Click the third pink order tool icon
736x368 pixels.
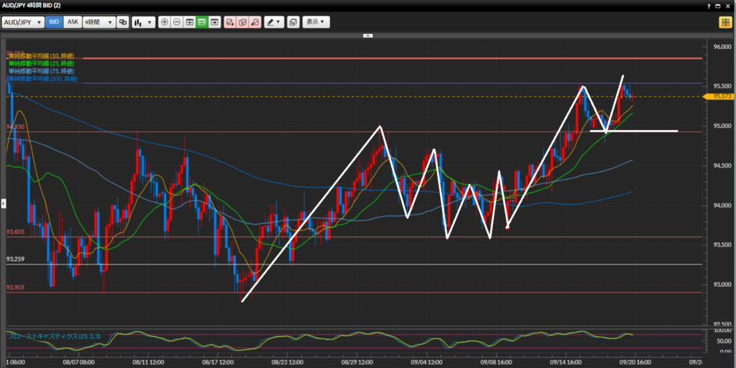pyautogui.click(x=254, y=22)
